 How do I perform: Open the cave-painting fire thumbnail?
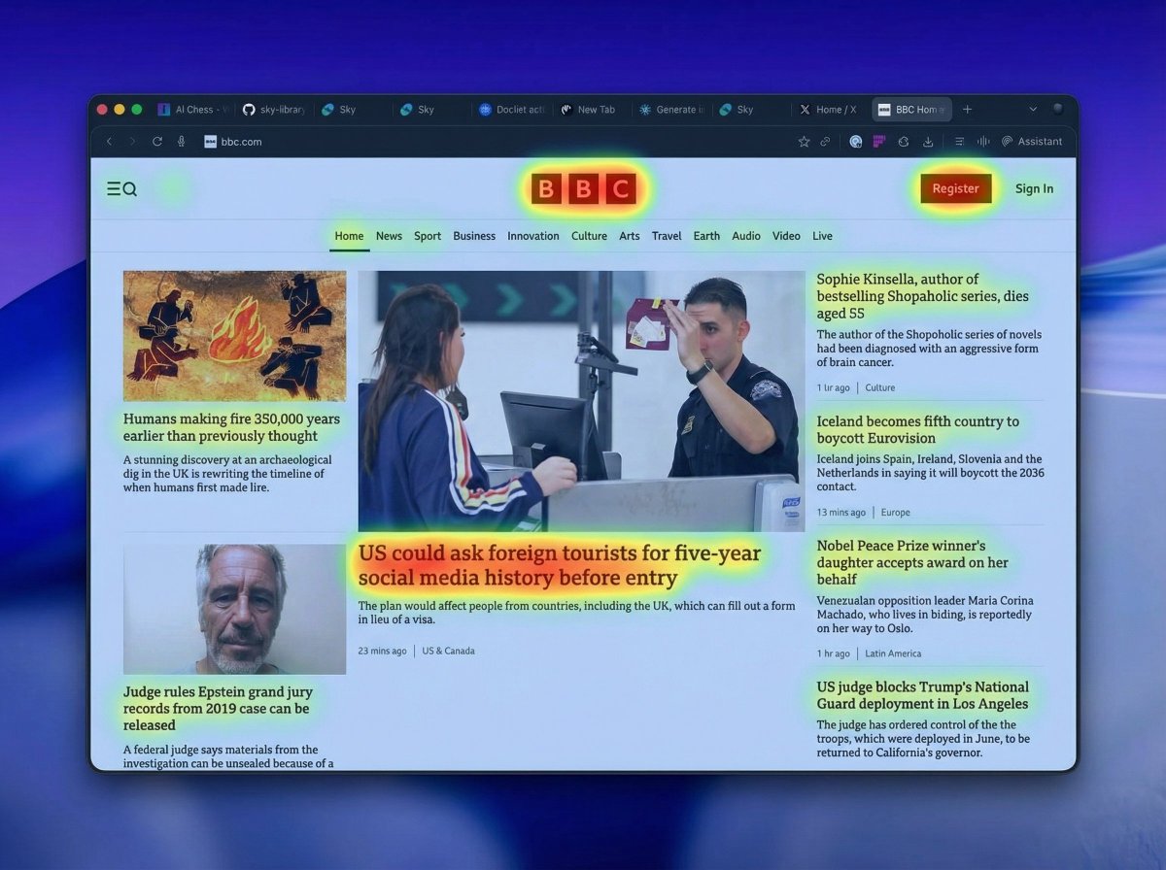coord(234,336)
